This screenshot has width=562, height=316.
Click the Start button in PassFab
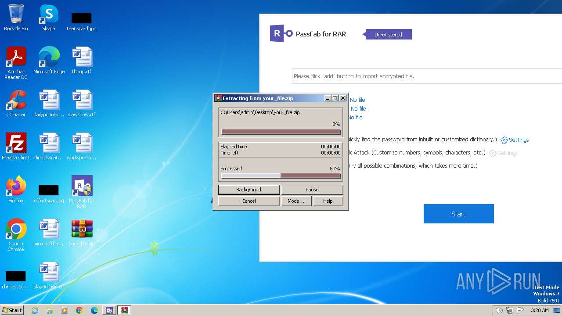point(458,214)
